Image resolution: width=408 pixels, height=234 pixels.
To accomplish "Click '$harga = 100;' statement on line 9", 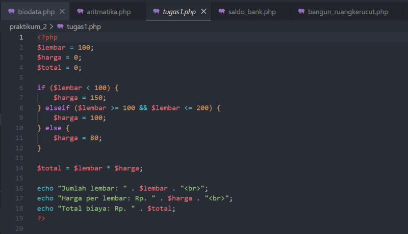I will (80, 118).
